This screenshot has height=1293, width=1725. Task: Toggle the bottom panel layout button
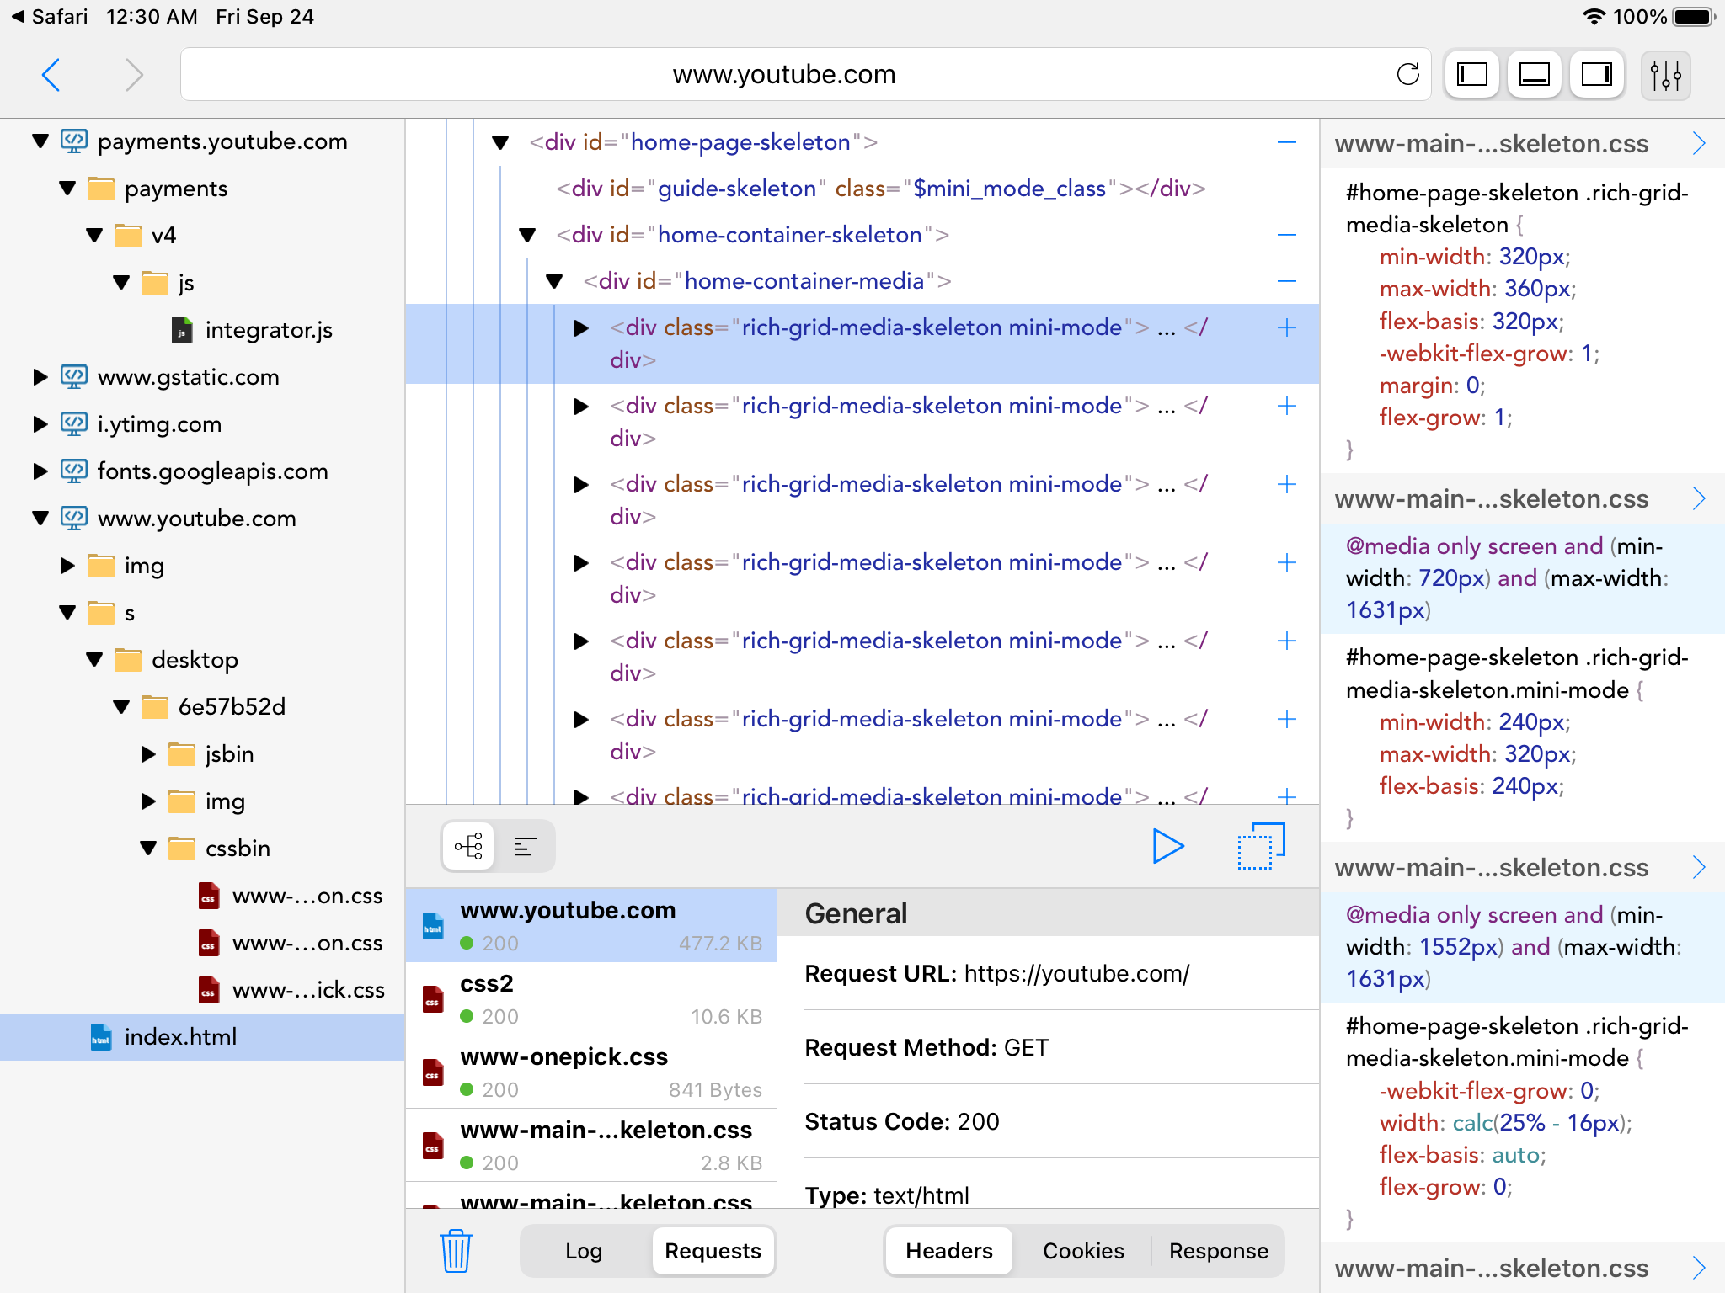(1534, 75)
